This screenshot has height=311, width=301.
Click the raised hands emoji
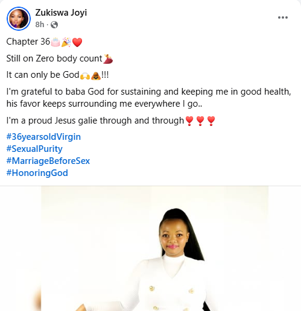85,75
